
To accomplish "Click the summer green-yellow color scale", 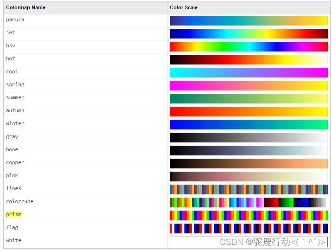I will click(249, 98).
